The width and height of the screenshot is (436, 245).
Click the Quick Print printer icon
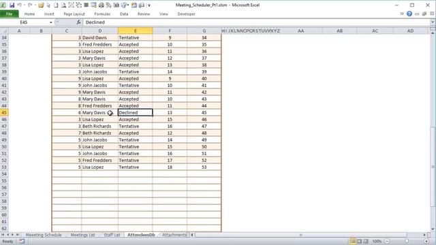pyautogui.click(x=101, y=5)
